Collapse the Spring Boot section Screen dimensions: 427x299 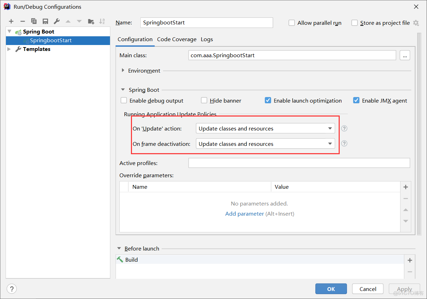click(123, 90)
